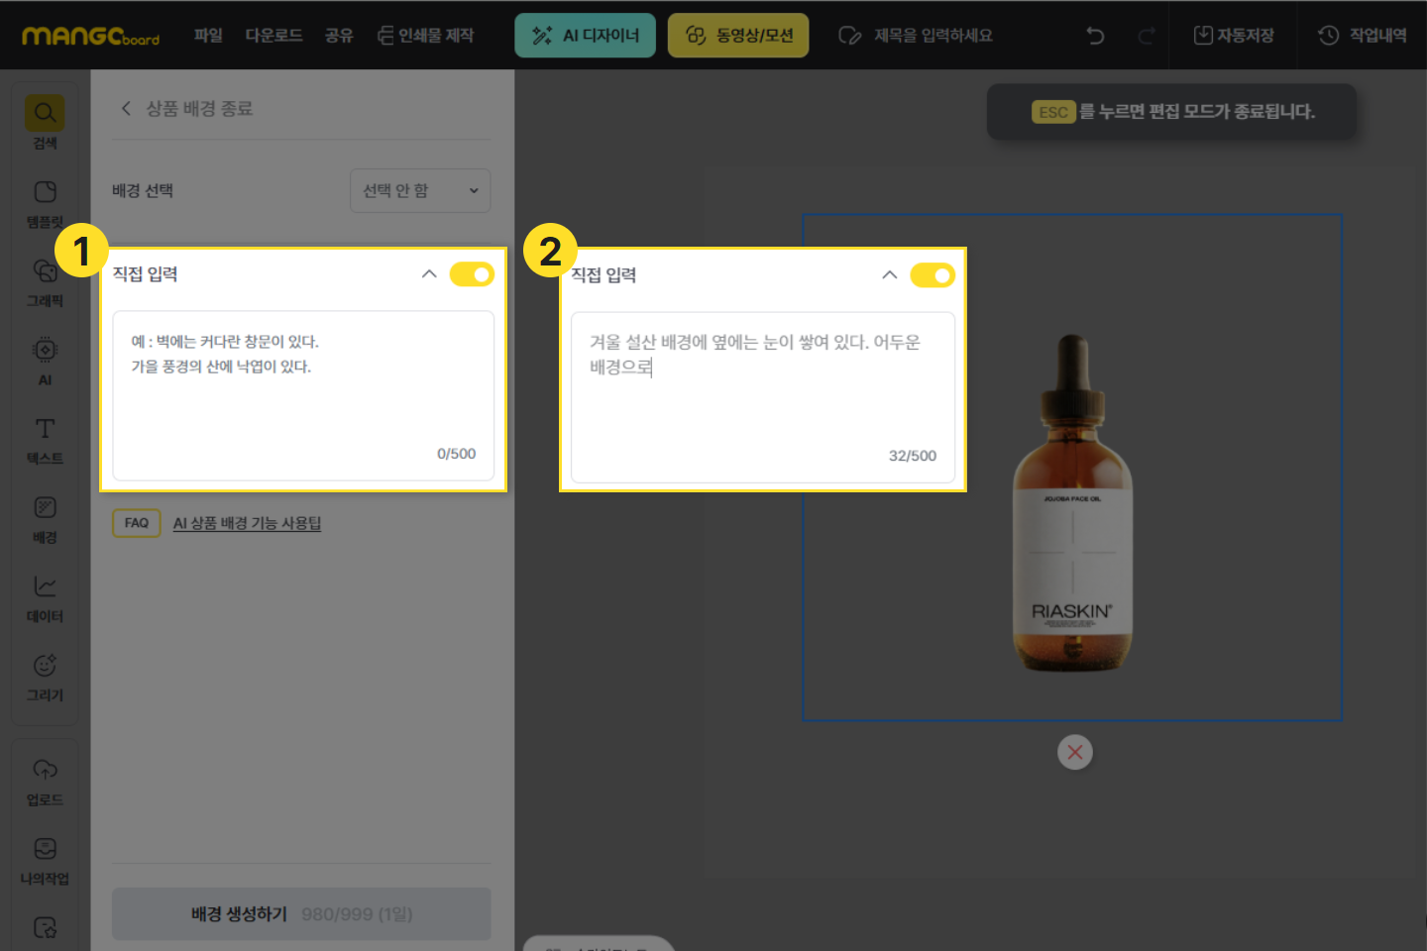The width and height of the screenshot is (1427, 951).
Task: Toggle off the left 직접 입력 switch
Action: coord(472,274)
